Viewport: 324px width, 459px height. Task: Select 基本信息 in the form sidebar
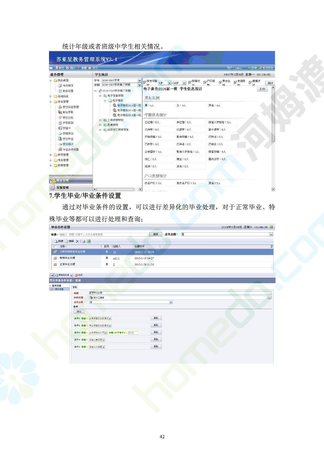pos(59,289)
